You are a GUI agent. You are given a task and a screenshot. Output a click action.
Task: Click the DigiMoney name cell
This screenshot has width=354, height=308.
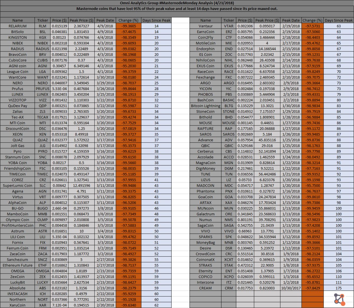pyautogui.click(x=206, y=168)
